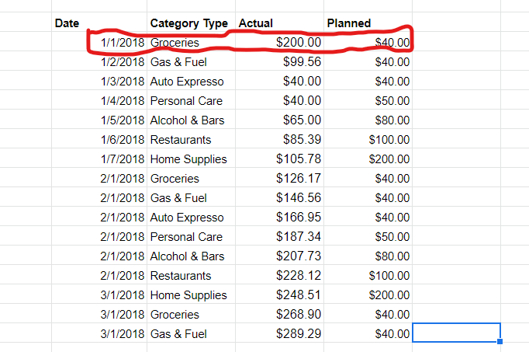Select the Date header cell

tap(99, 23)
